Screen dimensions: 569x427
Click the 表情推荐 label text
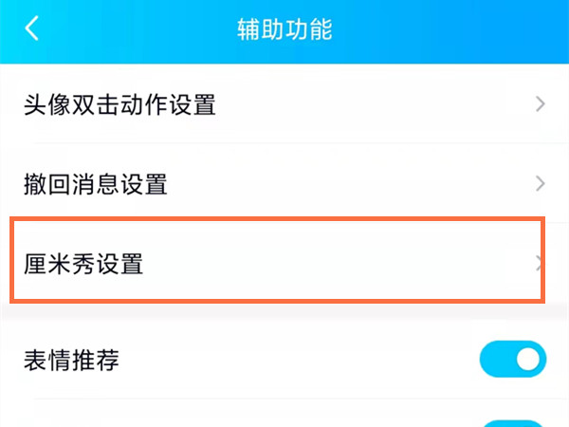[71, 360]
